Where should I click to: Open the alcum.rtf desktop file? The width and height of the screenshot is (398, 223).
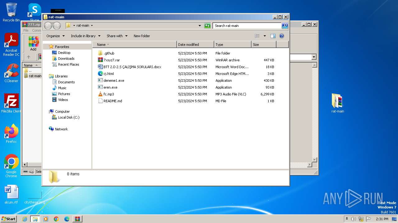[11, 195]
